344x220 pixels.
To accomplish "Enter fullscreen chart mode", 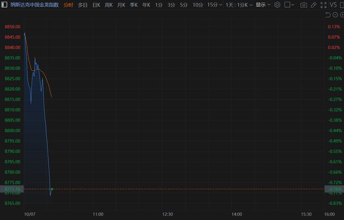I will coord(324,5).
